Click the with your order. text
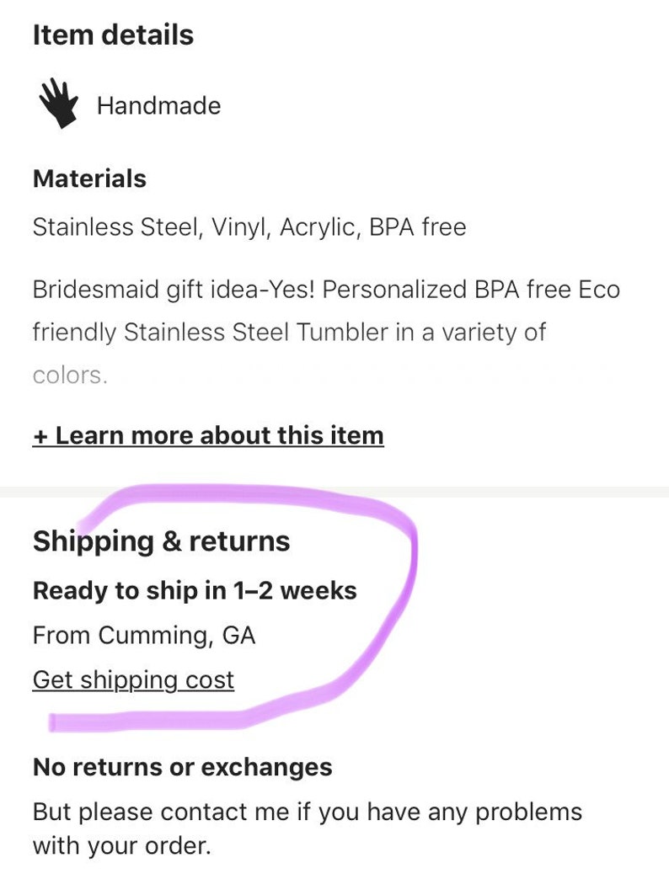Image resolution: width=669 pixels, height=879 pixels. pyautogui.click(x=121, y=845)
